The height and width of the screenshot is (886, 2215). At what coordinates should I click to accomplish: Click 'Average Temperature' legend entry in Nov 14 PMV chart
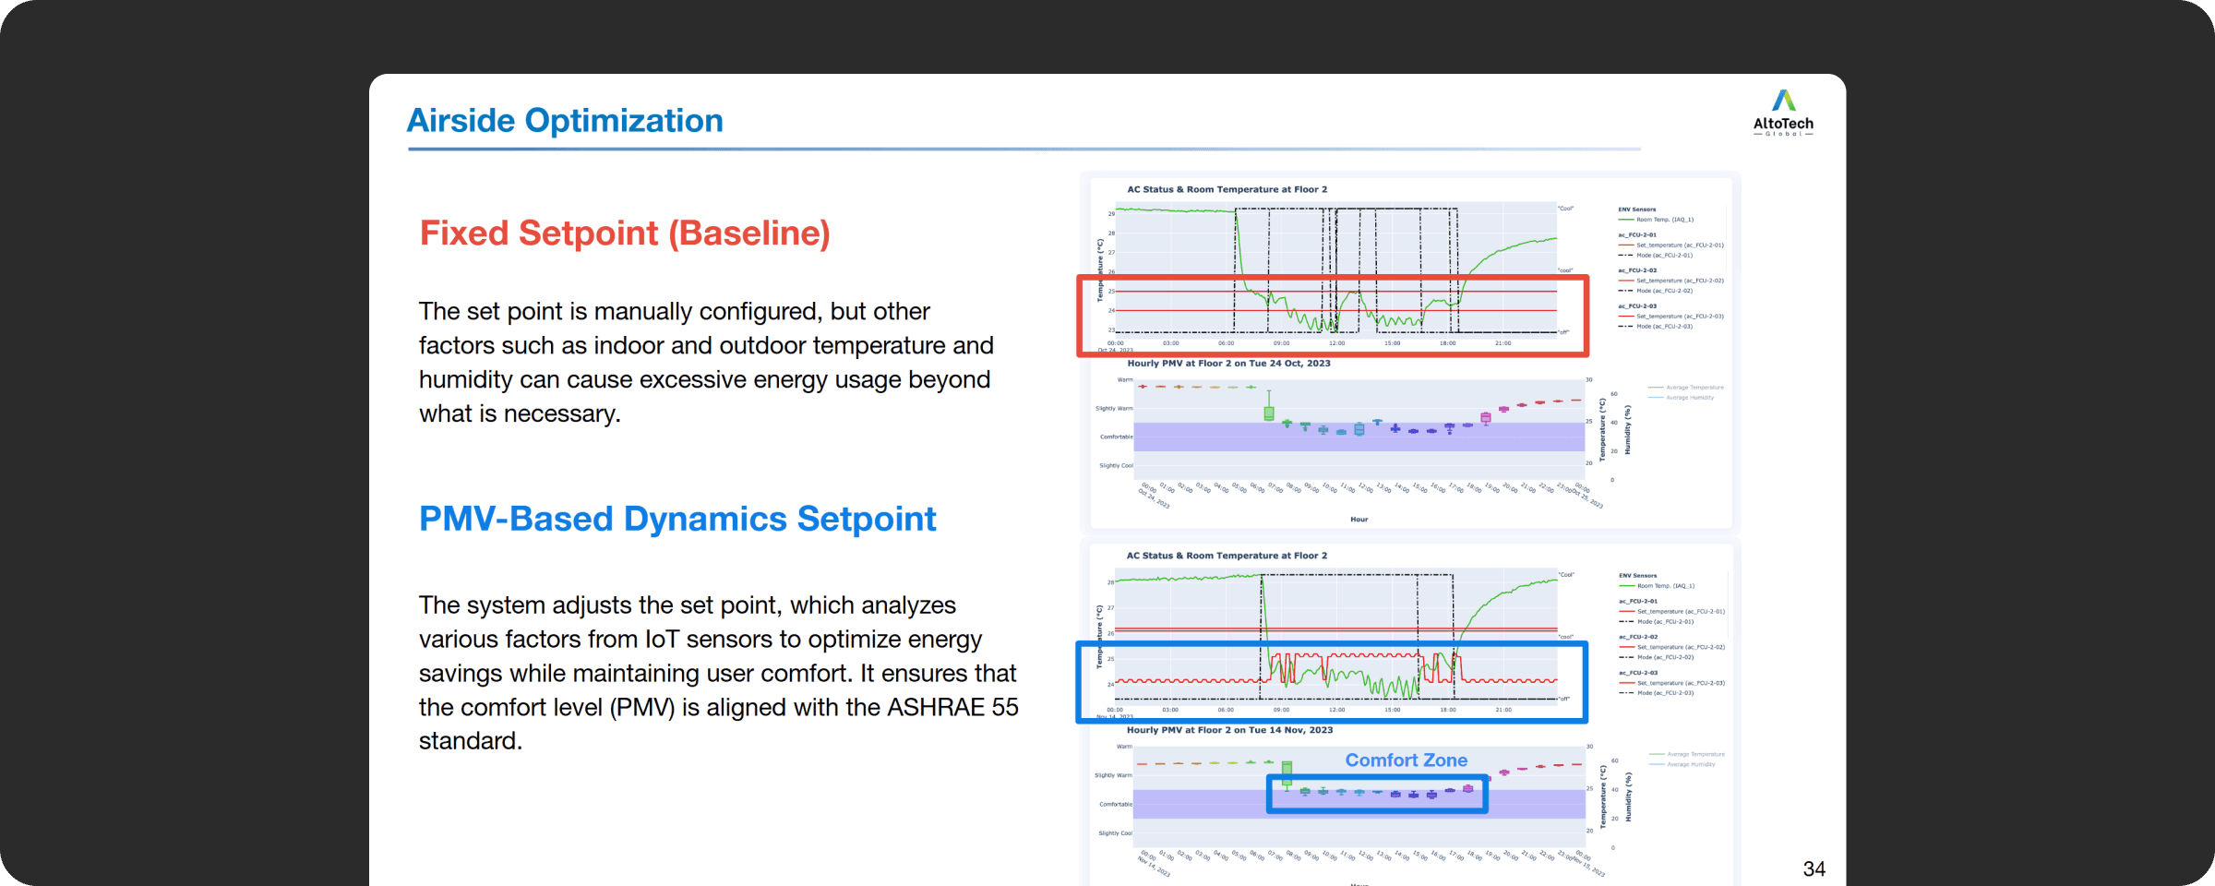[x=1687, y=754]
